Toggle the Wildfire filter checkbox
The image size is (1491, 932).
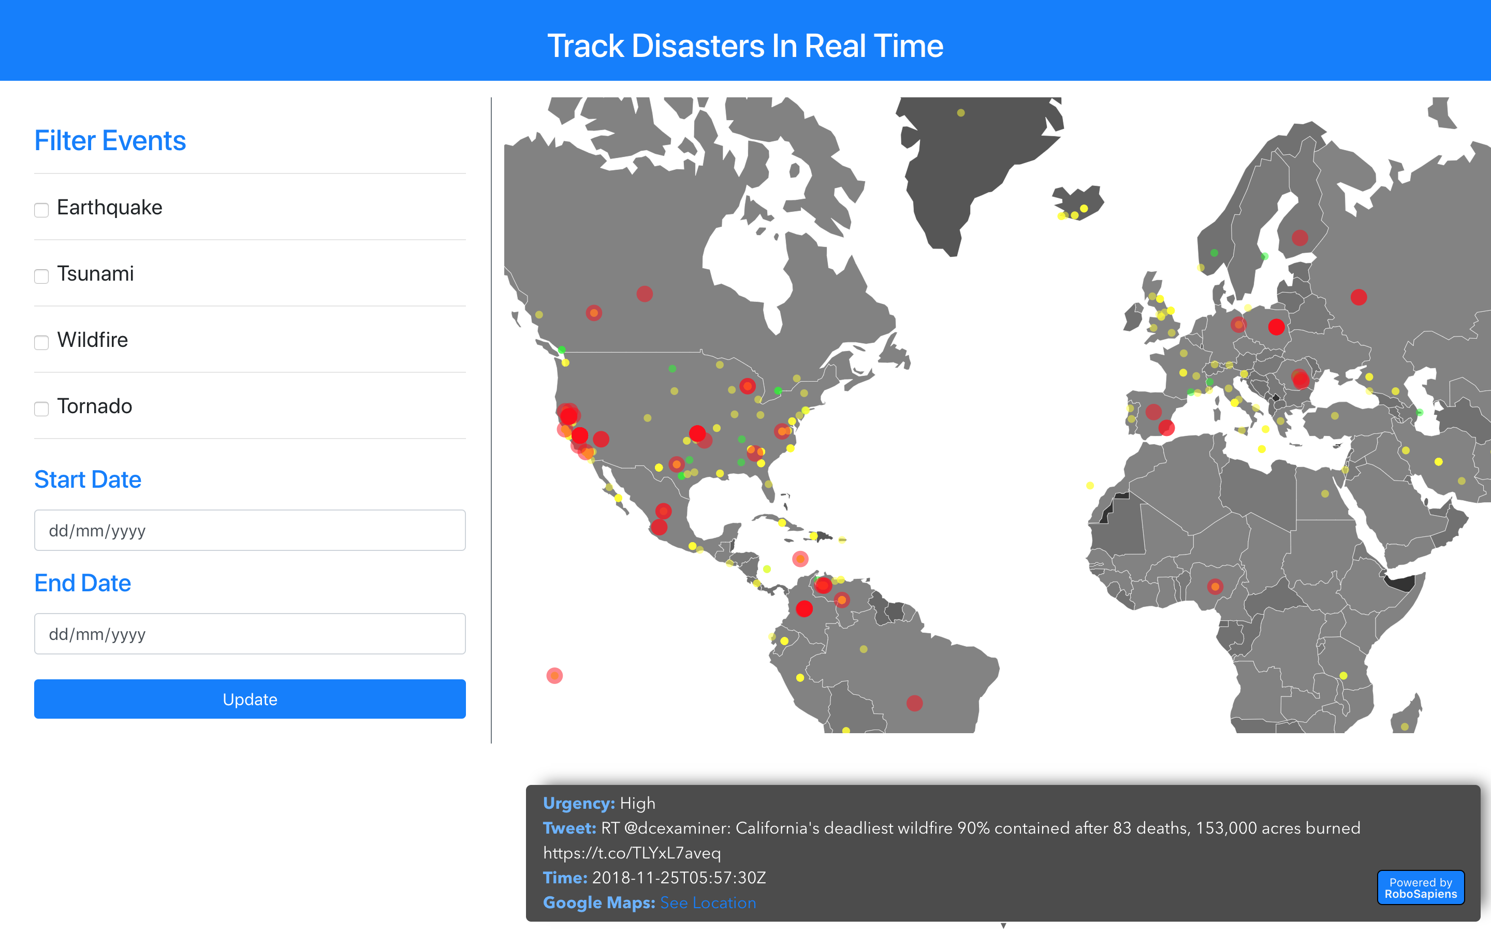pyautogui.click(x=41, y=342)
